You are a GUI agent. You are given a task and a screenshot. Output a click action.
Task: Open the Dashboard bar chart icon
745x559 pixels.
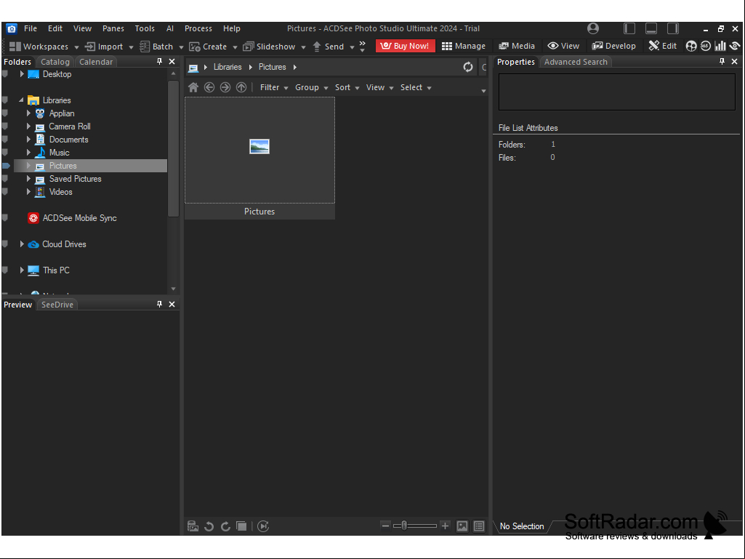coord(720,46)
